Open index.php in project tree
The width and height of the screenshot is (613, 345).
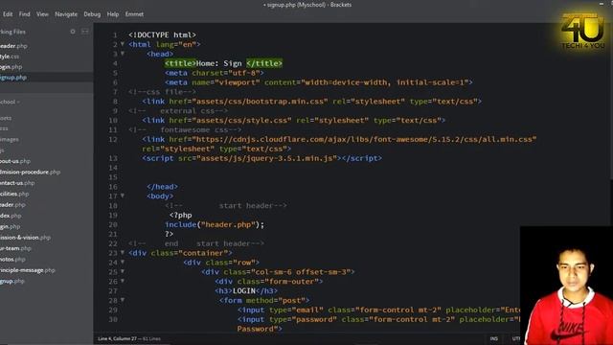click(11, 216)
